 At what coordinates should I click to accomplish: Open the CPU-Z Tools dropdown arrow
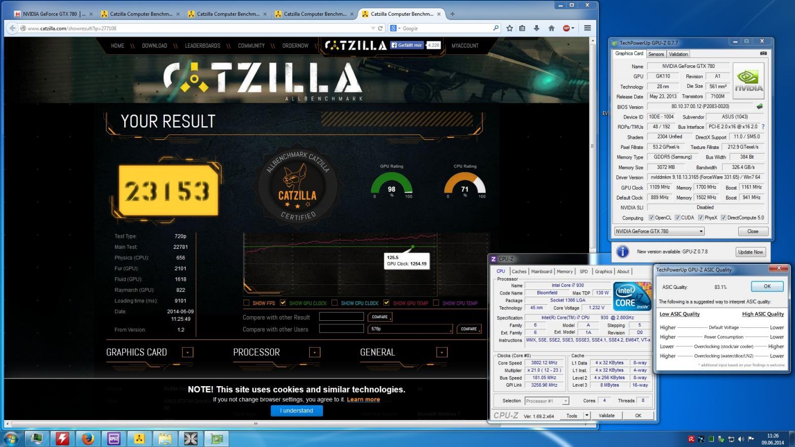(587, 416)
